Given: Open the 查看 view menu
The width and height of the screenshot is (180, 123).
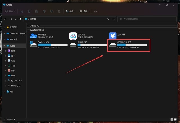Looking at the screenshot, I should pos(84,11).
